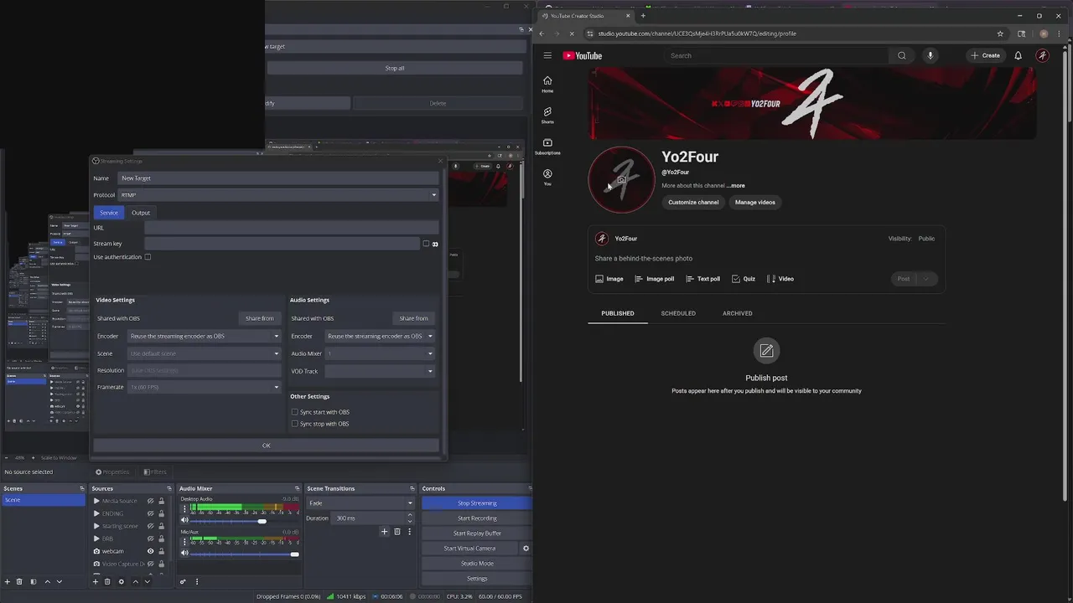Unlock the webcam source lock toggle
This screenshot has width=1073, height=603.
161,551
